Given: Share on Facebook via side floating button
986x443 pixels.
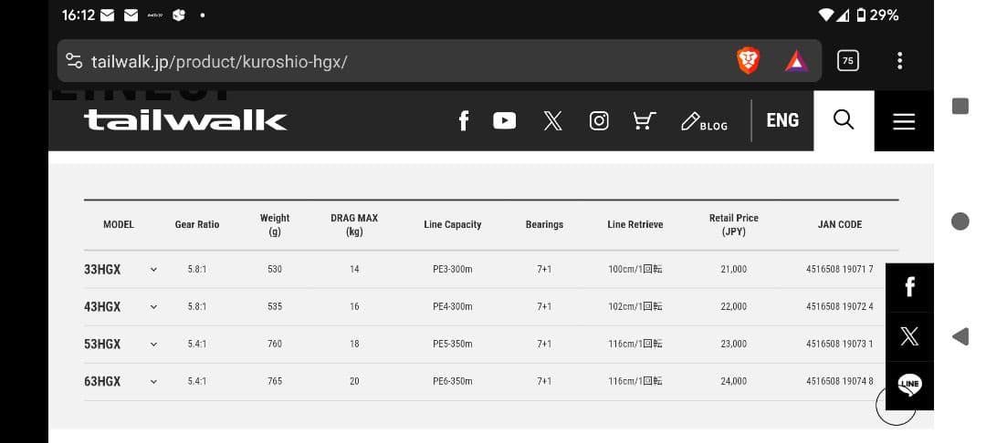Looking at the screenshot, I should [x=909, y=287].
